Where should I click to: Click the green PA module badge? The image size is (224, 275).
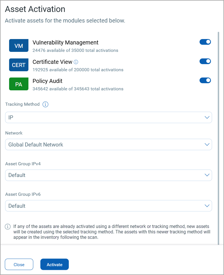pyautogui.click(x=19, y=84)
